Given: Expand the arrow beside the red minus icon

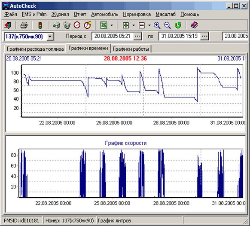Looking at the screenshot, I should 149,25.
